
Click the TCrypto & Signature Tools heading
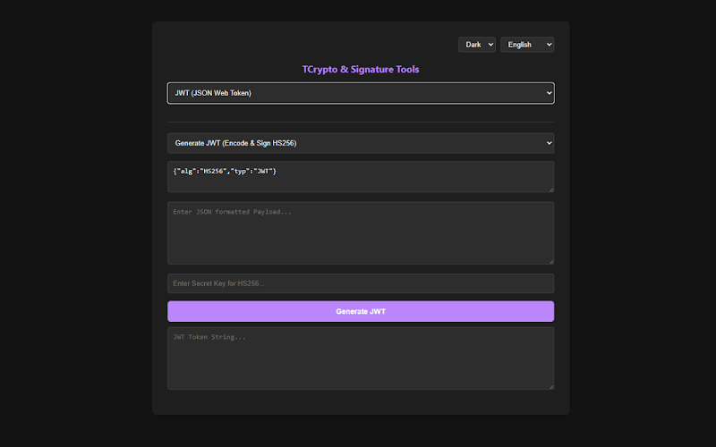[x=361, y=70]
